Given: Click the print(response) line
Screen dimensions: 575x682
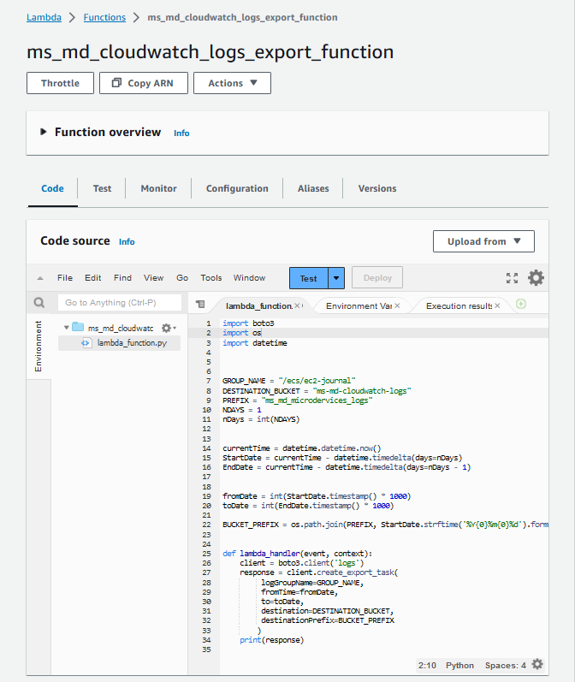Looking at the screenshot, I should [272, 640].
